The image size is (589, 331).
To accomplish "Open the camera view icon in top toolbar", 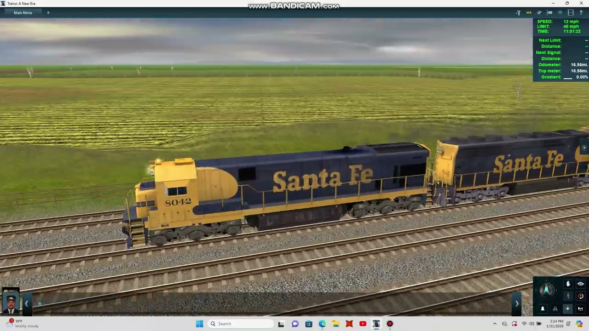I will coord(549,13).
